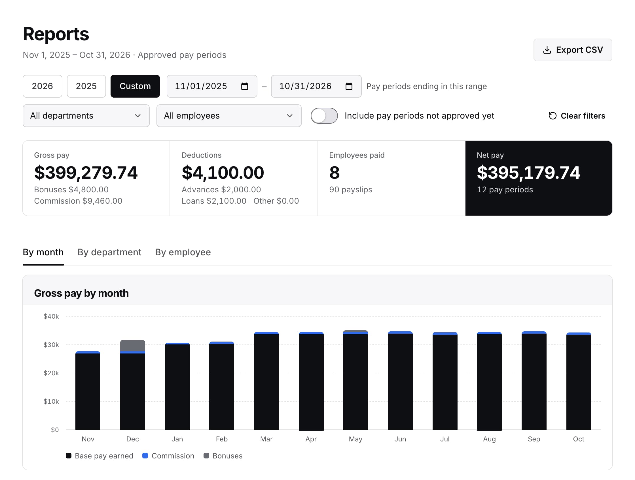Select the 2025 year preset
This screenshot has width=635, height=480.
[86, 86]
